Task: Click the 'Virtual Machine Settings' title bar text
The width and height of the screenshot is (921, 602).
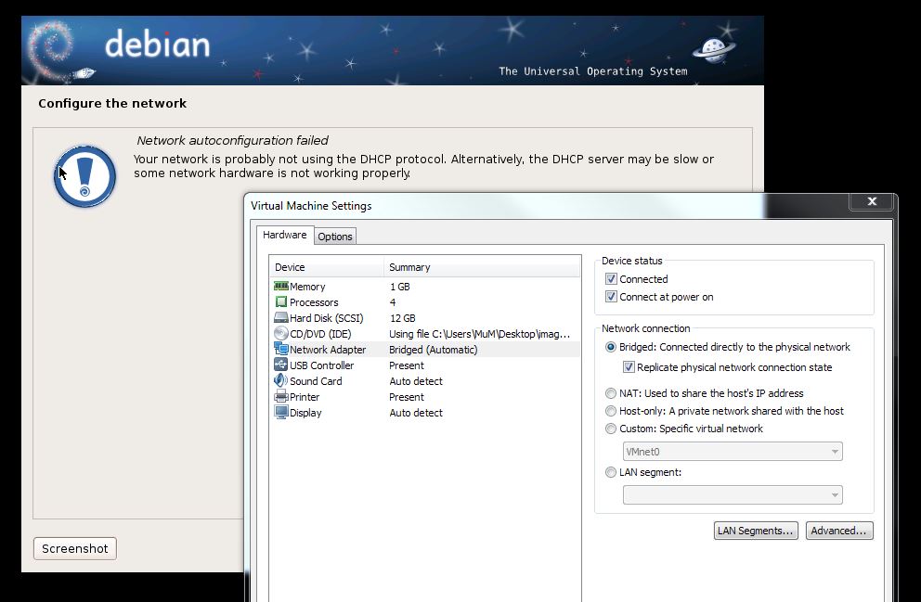Action: point(311,206)
